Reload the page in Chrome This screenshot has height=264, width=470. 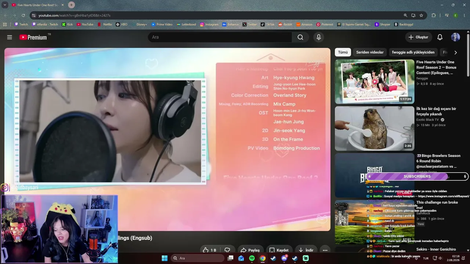coord(23,15)
